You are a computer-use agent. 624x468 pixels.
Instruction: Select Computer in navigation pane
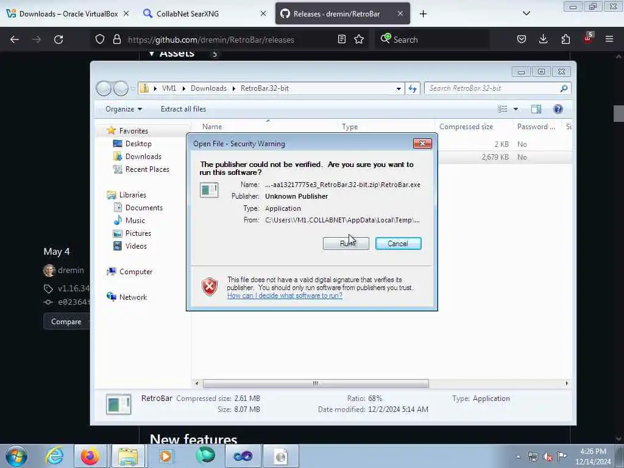point(136,272)
